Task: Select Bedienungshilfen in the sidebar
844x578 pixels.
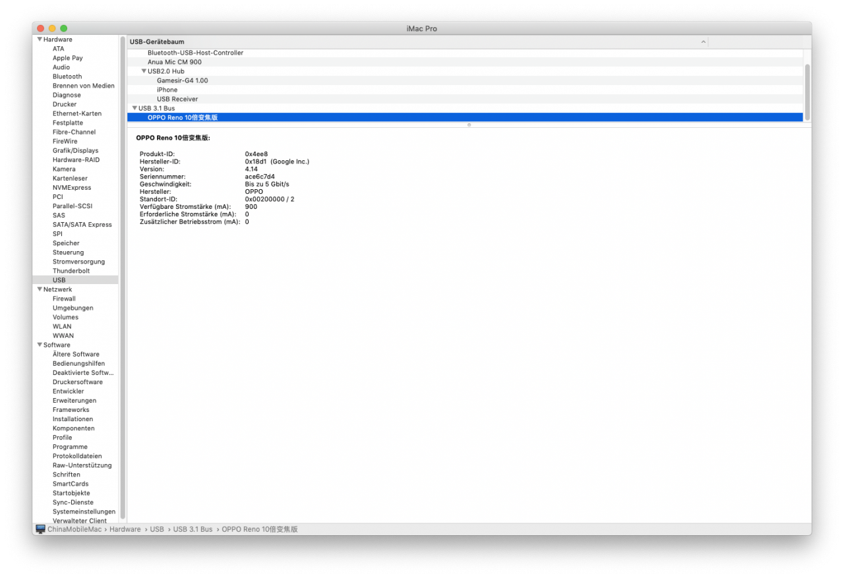Action: tap(78, 363)
